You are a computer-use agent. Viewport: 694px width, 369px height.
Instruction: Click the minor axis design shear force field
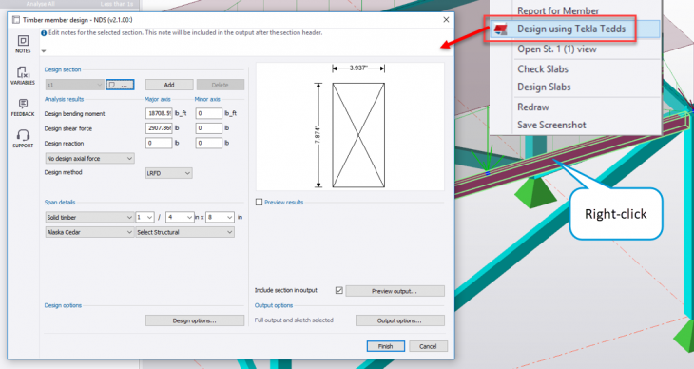[209, 128]
